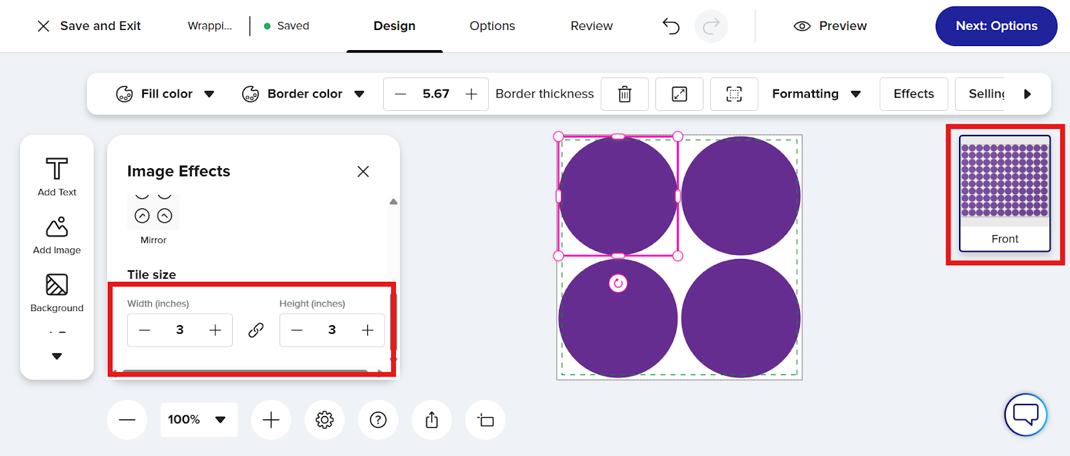Screen dimensions: 1070x456
Task: Click the Next: Options button
Action: pyautogui.click(x=996, y=26)
